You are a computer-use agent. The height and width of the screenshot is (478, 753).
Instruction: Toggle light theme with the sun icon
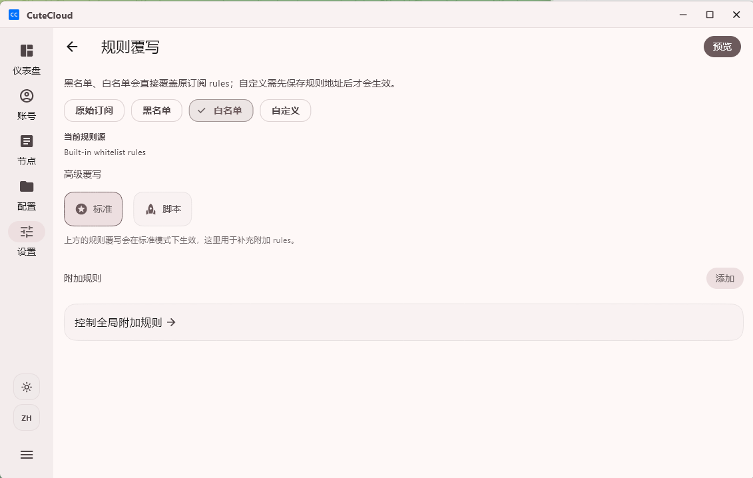click(x=26, y=387)
